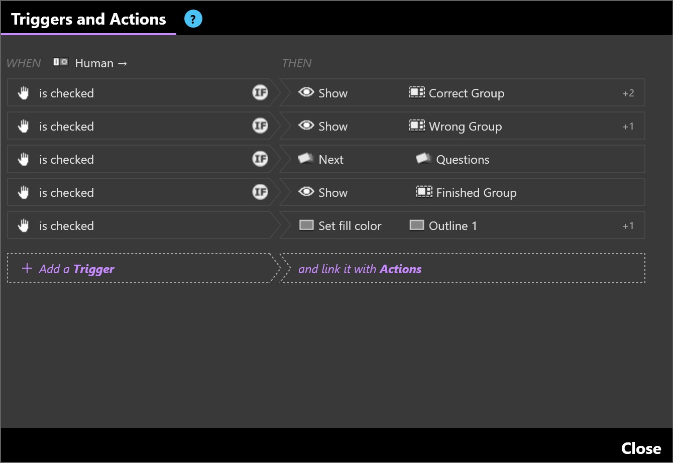Viewport: 673px width, 463px height.
Task: Click the Show eye icon for Finished Group
Action: click(306, 192)
